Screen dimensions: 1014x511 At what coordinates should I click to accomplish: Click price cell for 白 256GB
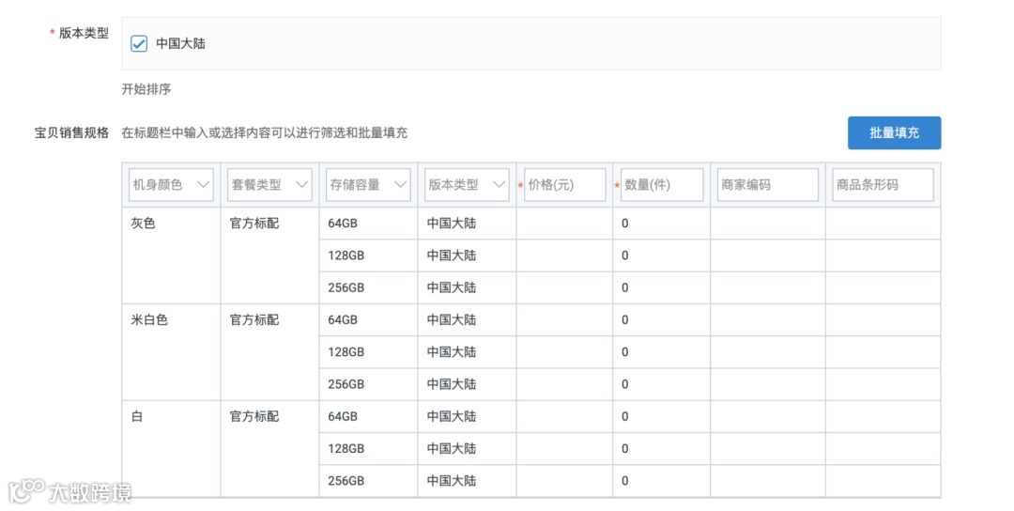pyautogui.click(x=564, y=481)
